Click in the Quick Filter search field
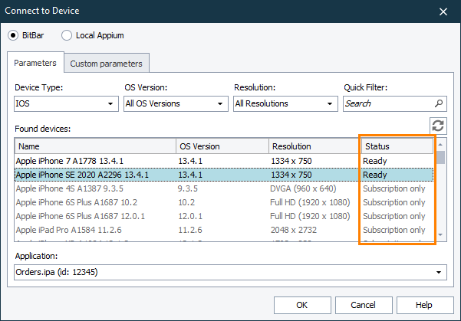Viewport: 461px width, 321px height. [387, 103]
